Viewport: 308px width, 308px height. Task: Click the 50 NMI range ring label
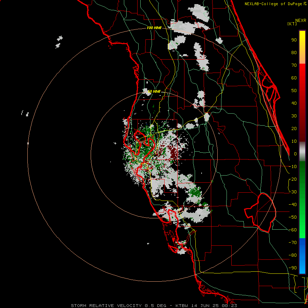point(154,91)
